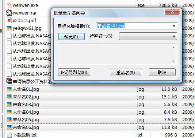This screenshot has height=138, width=195.
Task: Select the 未命名04.jpg file name
Action: [x=26, y=112]
